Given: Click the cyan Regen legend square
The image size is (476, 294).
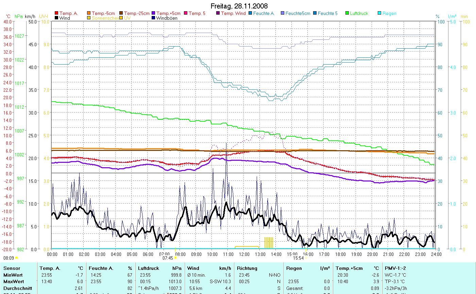Looking at the screenshot, I should click(379, 13).
